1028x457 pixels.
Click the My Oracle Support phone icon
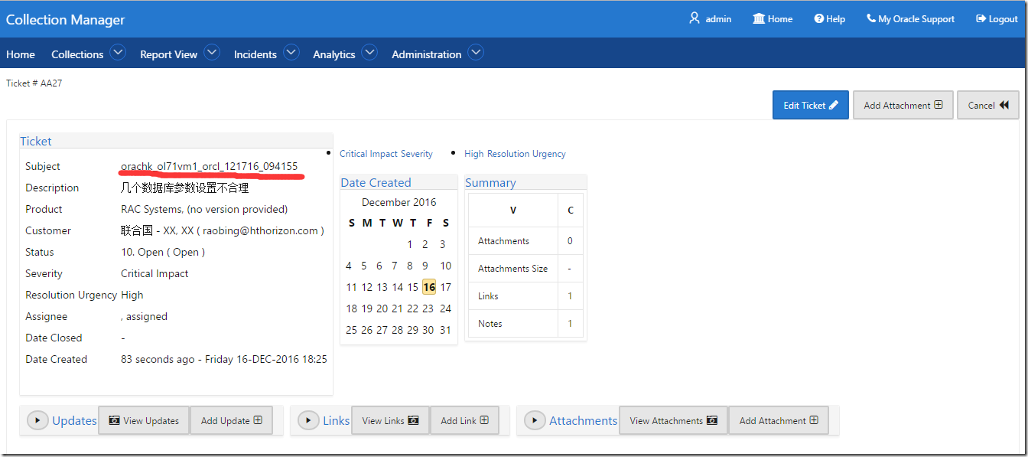870,18
